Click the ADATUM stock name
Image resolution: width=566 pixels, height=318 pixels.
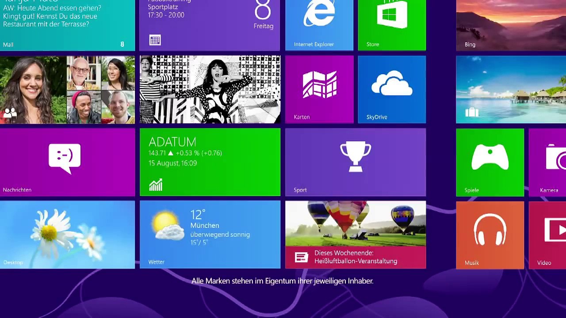[172, 142]
